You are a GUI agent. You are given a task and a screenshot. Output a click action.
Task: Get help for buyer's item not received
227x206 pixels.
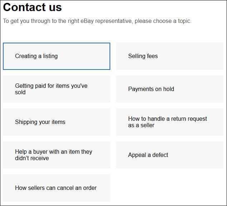57,155
